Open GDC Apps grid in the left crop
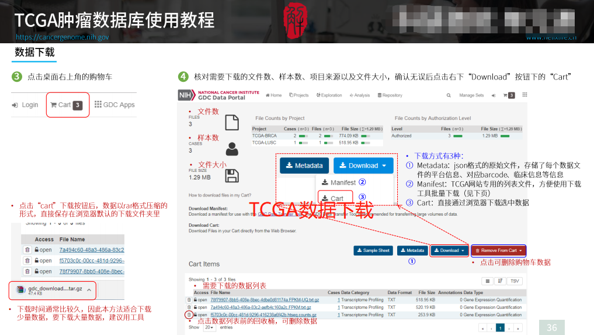 (x=114, y=105)
